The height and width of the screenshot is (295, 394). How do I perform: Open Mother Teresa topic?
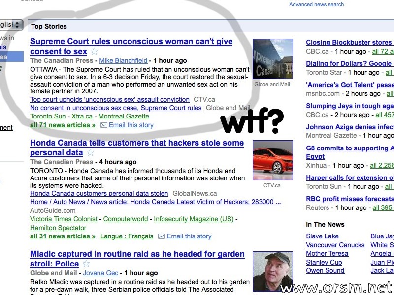(327, 254)
